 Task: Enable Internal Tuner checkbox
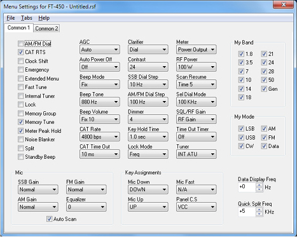[20, 96]
